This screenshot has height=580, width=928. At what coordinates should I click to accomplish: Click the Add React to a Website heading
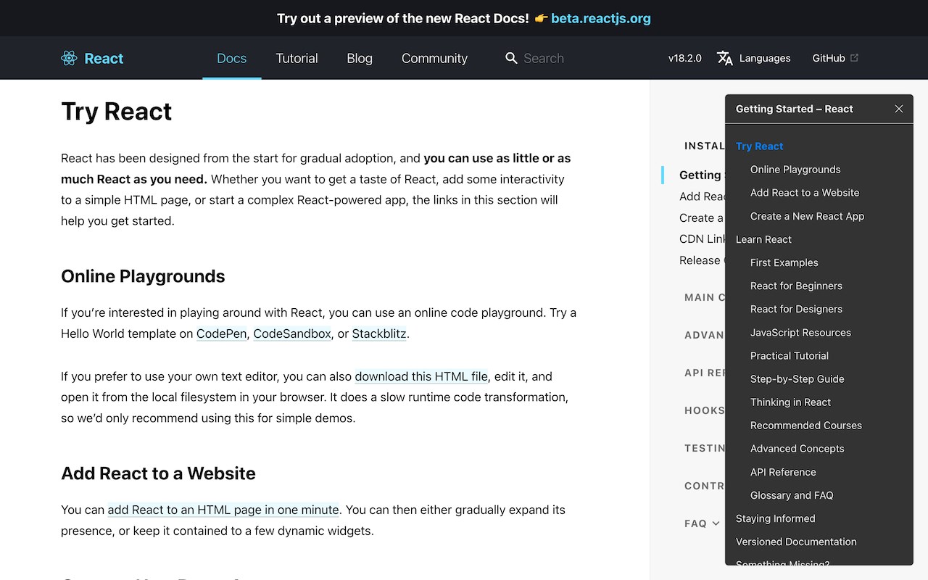point(158,473)
